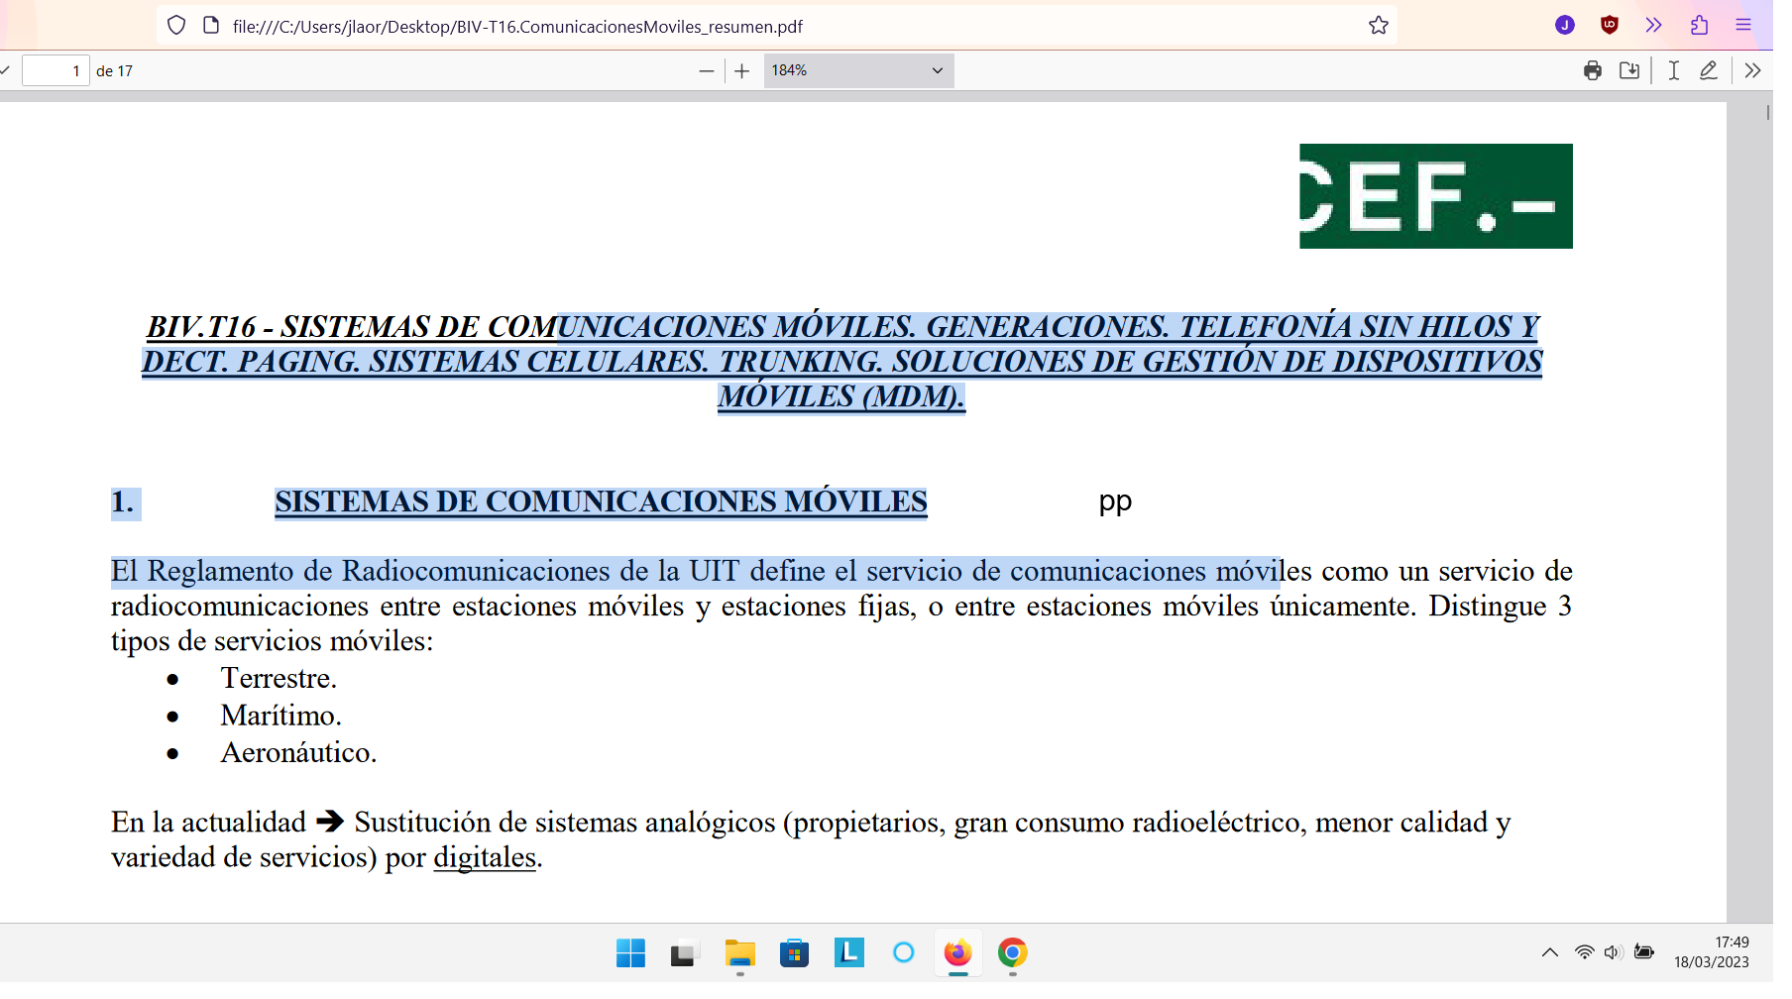The image size is (1792, 999).
Task: Click the URL address bar text
Action: (517, 27)
